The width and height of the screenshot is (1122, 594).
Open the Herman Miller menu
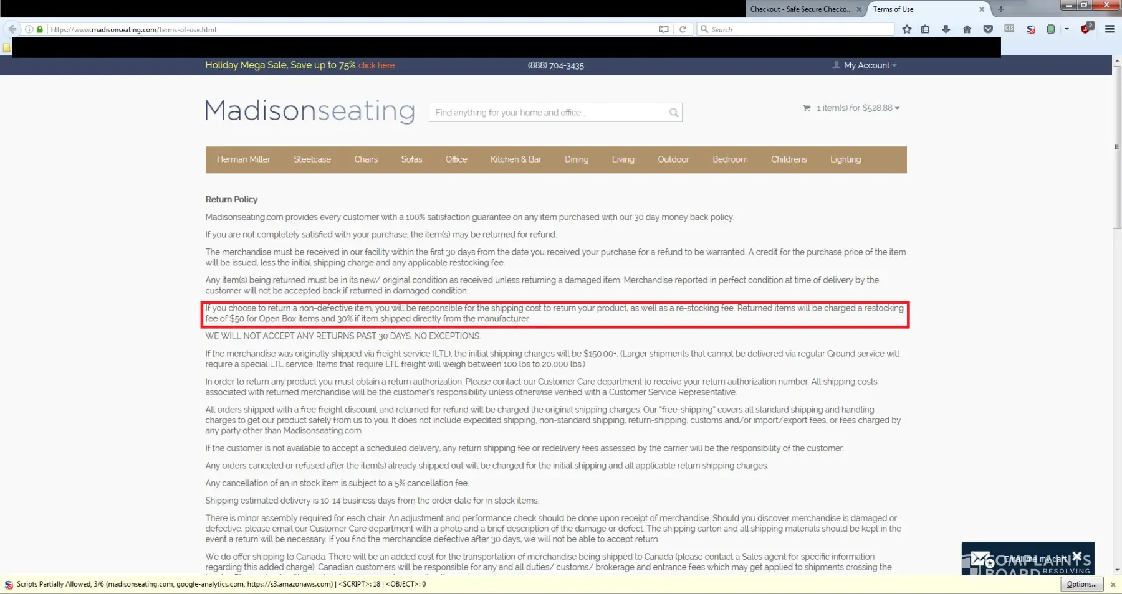[244, 159]
